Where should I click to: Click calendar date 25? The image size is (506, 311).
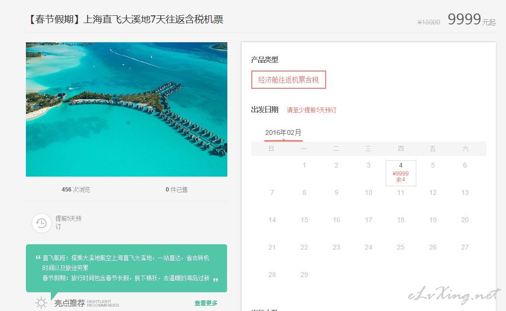pyautogui.click(x=400, y=247)
